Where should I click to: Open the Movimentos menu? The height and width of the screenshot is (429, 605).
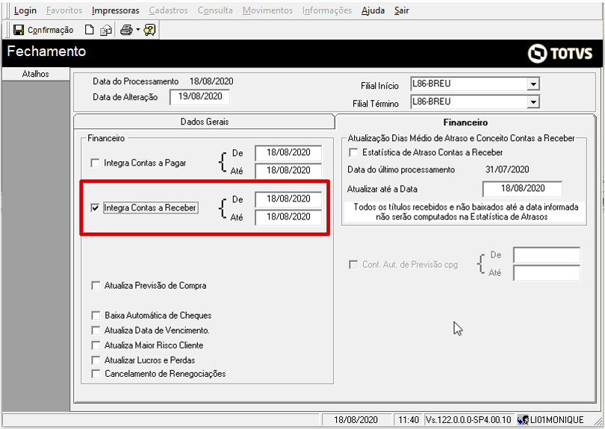coord(267,10)
